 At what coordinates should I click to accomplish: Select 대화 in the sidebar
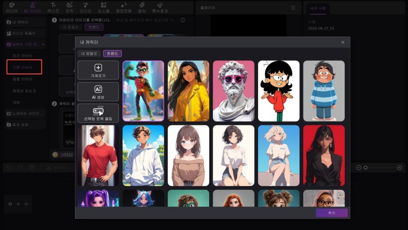pyautogui.click(x=16, y=103)
